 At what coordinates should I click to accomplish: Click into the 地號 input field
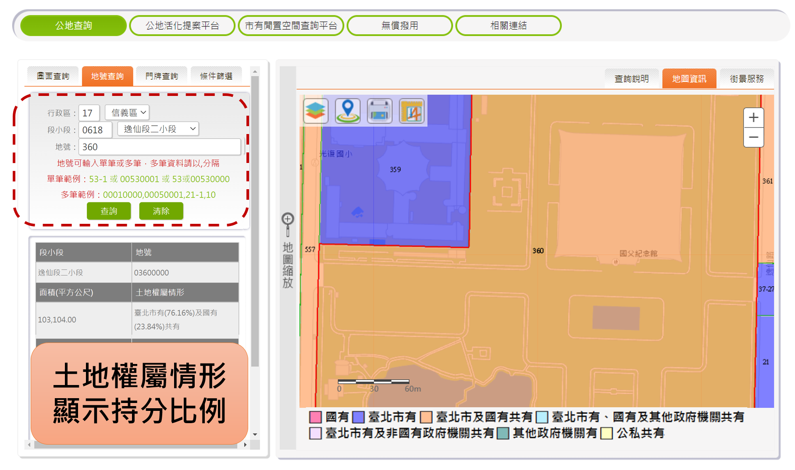pos(160,147)
